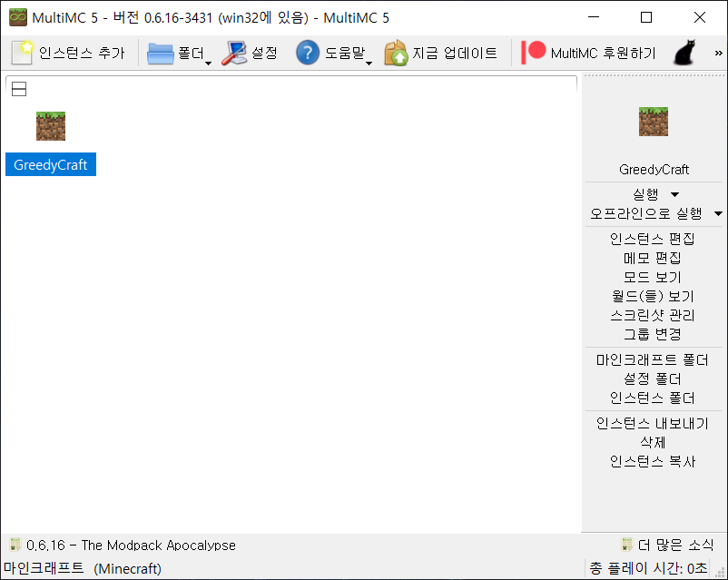The height and width of the screenshot is (580, 728).
Task: Open the 실행 dropdown arrow
Action: pos(675,194)
